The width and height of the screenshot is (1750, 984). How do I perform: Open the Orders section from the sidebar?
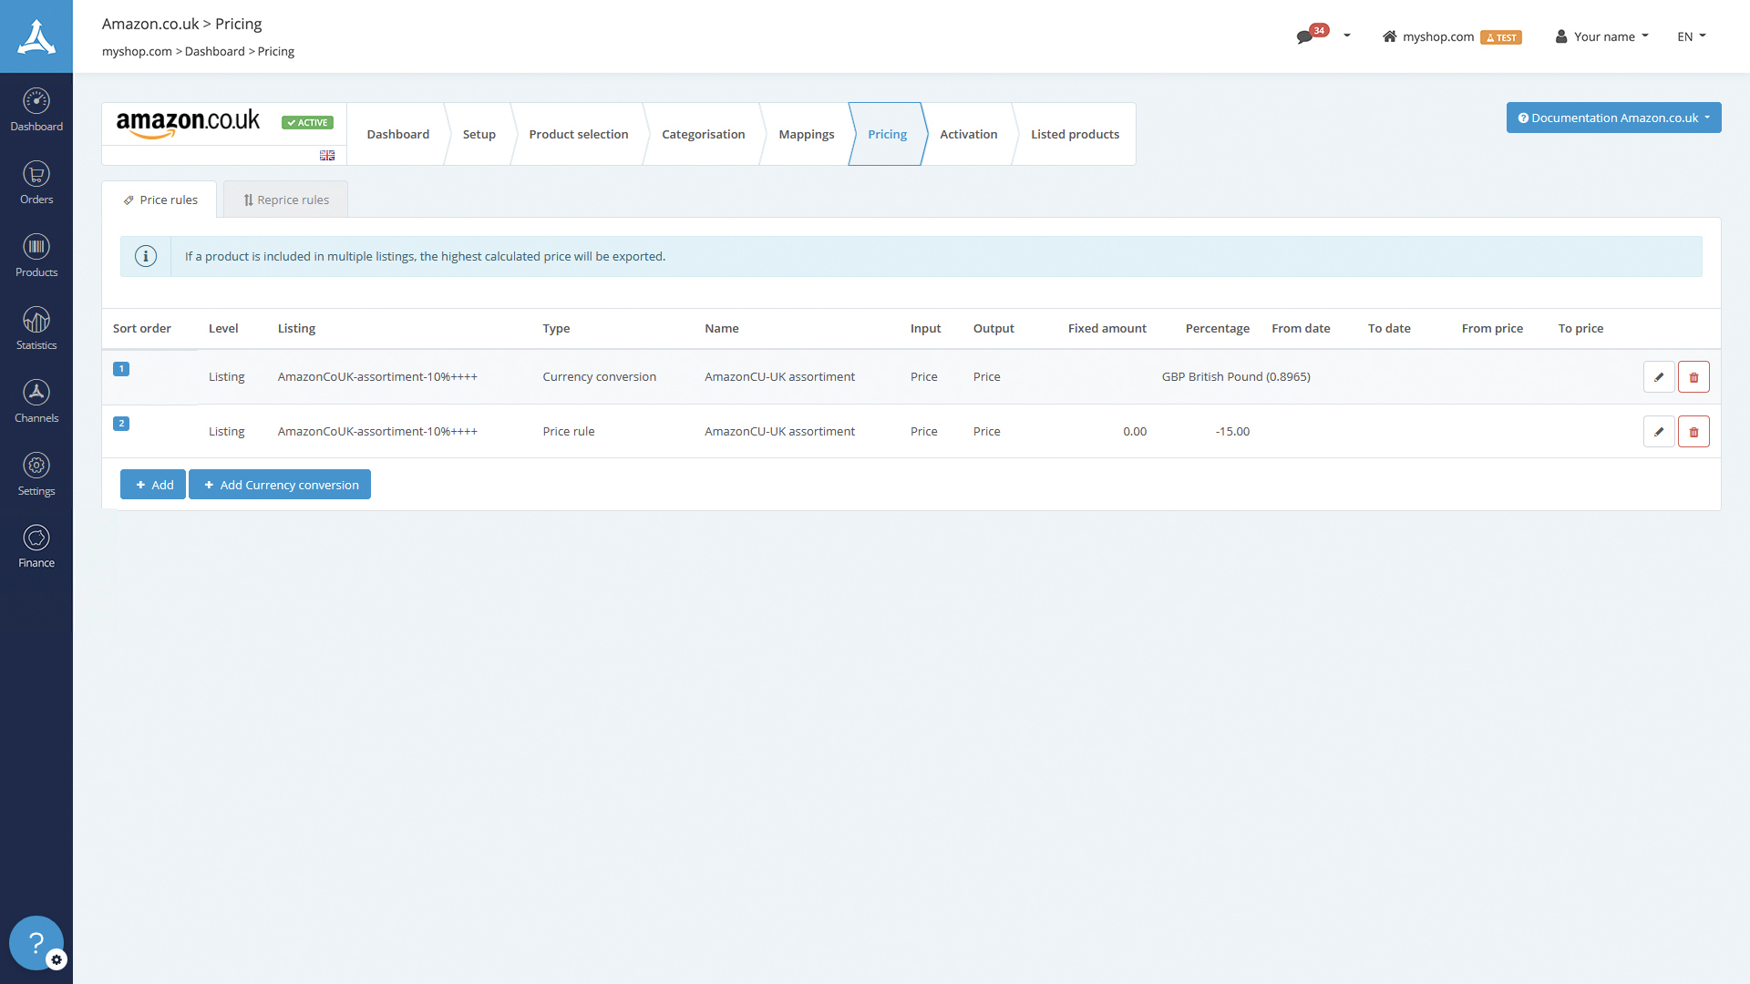[36, 182]
